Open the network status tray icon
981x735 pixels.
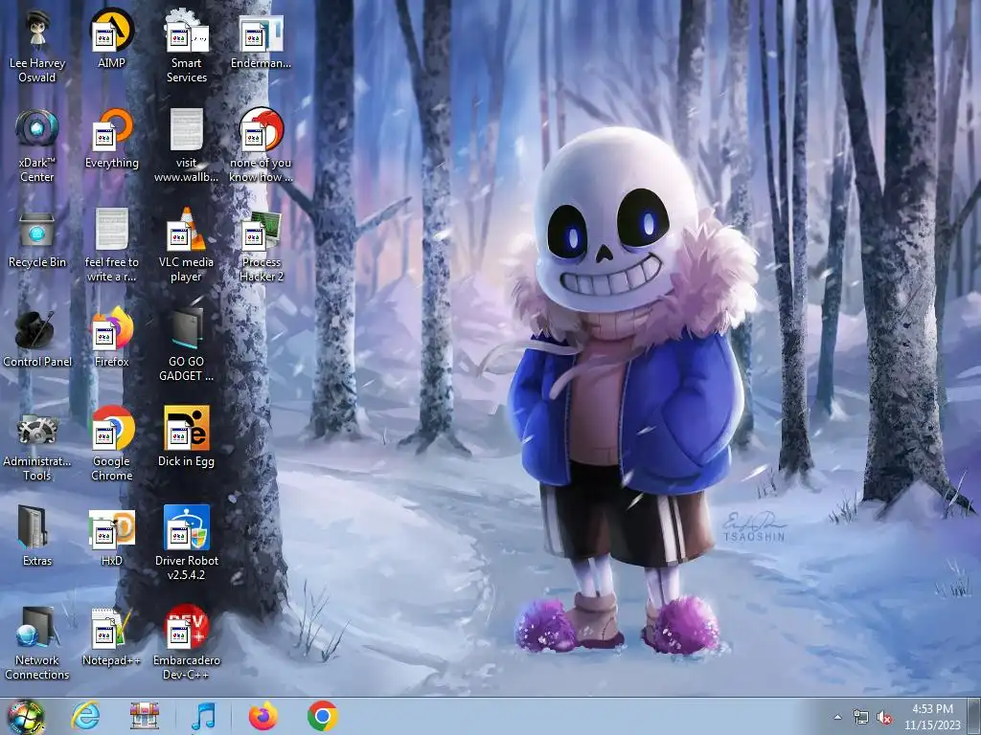861,718
